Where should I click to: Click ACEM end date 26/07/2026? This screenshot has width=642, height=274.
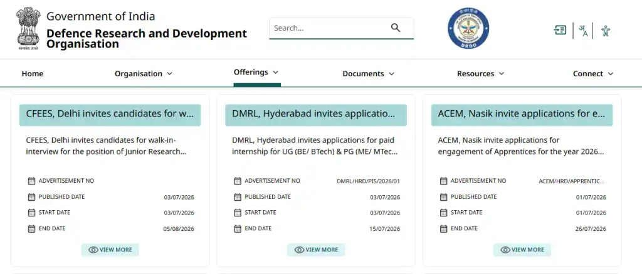(x=591, y=229)
